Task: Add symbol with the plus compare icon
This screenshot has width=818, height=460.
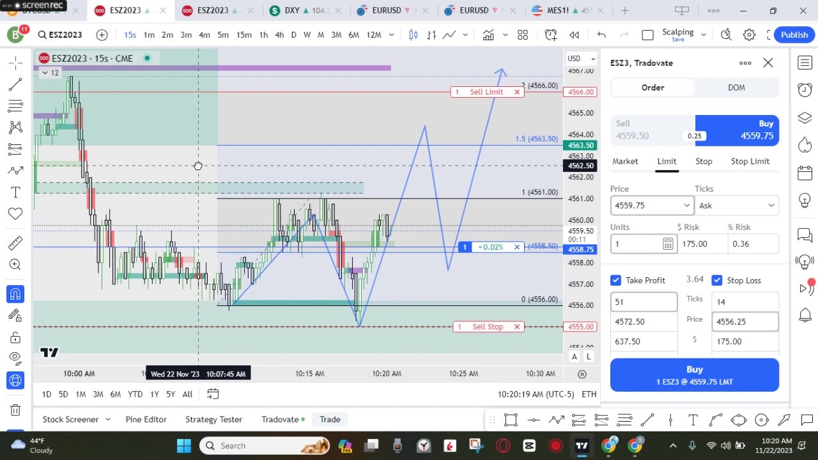Action: click(x=102, y=35)
